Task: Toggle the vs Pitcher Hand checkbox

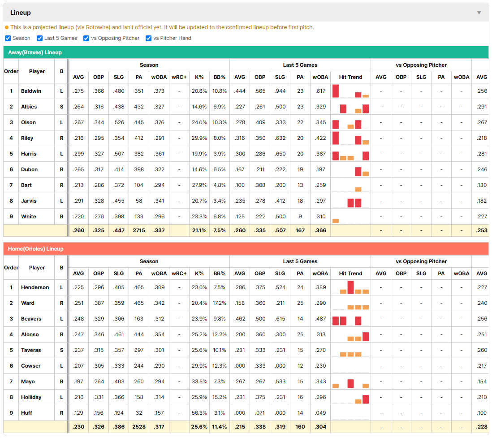Action: 148,38
